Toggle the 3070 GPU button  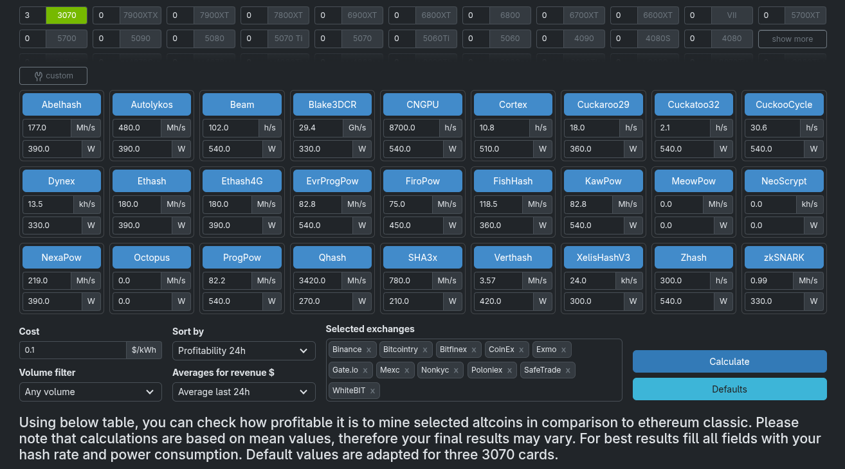pyautogui.click(x=66, y=15)
